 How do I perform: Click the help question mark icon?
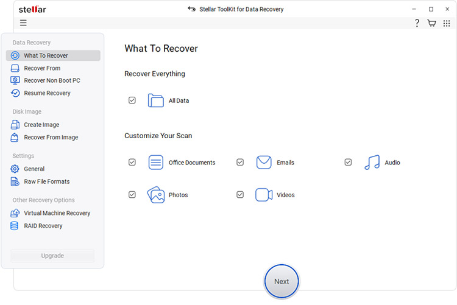(417, 23)
